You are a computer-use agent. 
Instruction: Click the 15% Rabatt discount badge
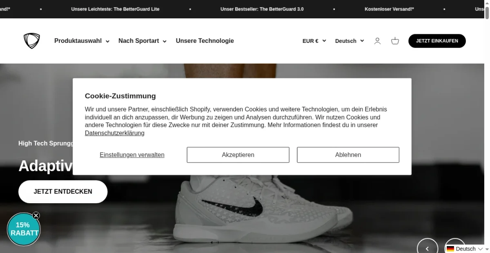click(23, 229)
